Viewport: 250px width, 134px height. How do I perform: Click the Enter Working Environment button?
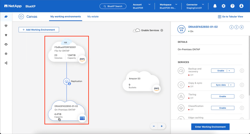[210, 127]
